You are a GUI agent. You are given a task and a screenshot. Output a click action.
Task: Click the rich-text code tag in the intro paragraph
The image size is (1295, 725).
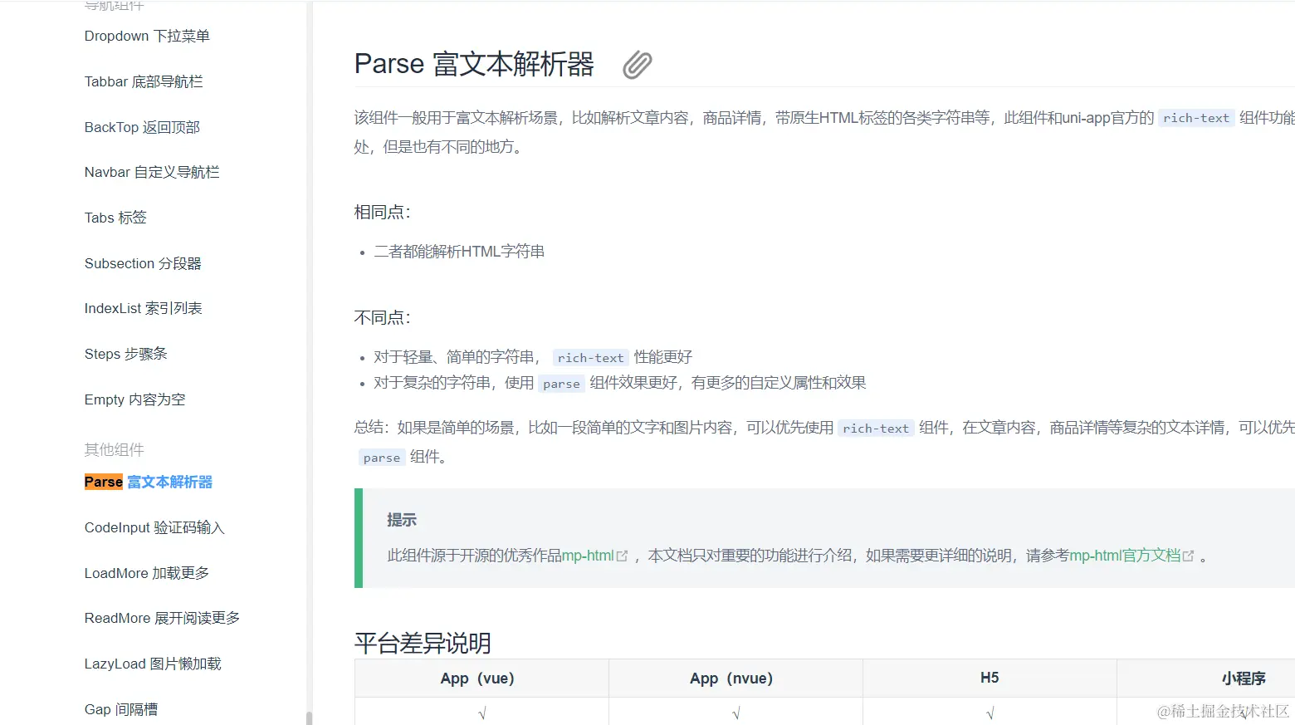(1196, 118)
